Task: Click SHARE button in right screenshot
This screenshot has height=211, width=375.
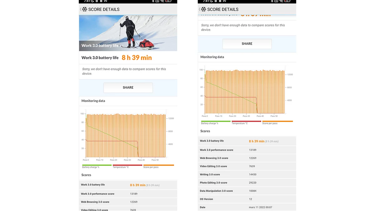Action: [x=247, y=44]
